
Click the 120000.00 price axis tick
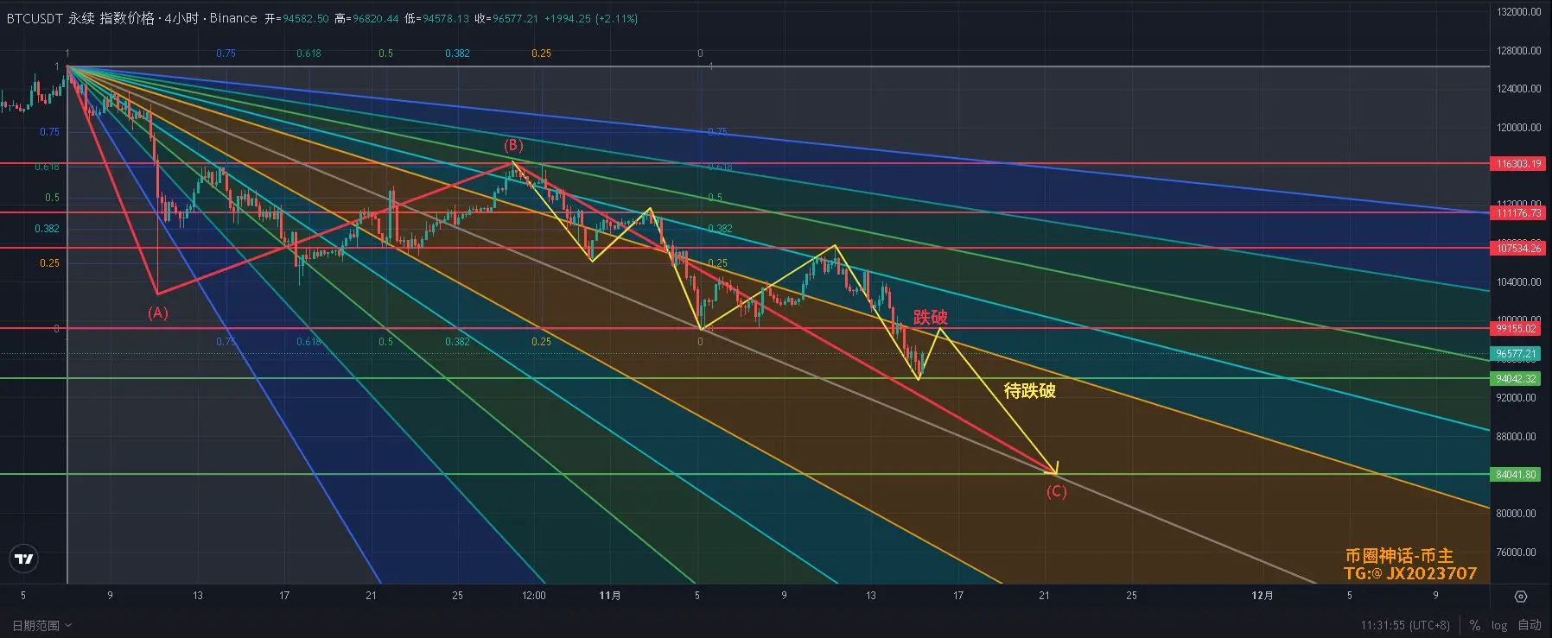1518,128
